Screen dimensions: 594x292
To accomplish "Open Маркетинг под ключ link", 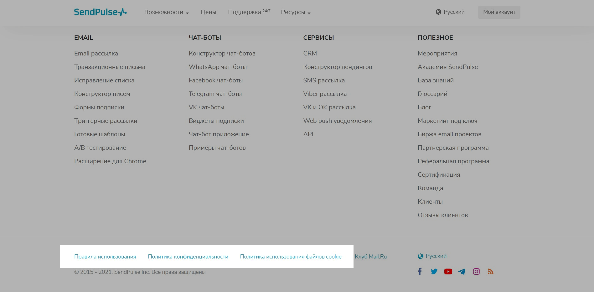I will coord(447,121).
